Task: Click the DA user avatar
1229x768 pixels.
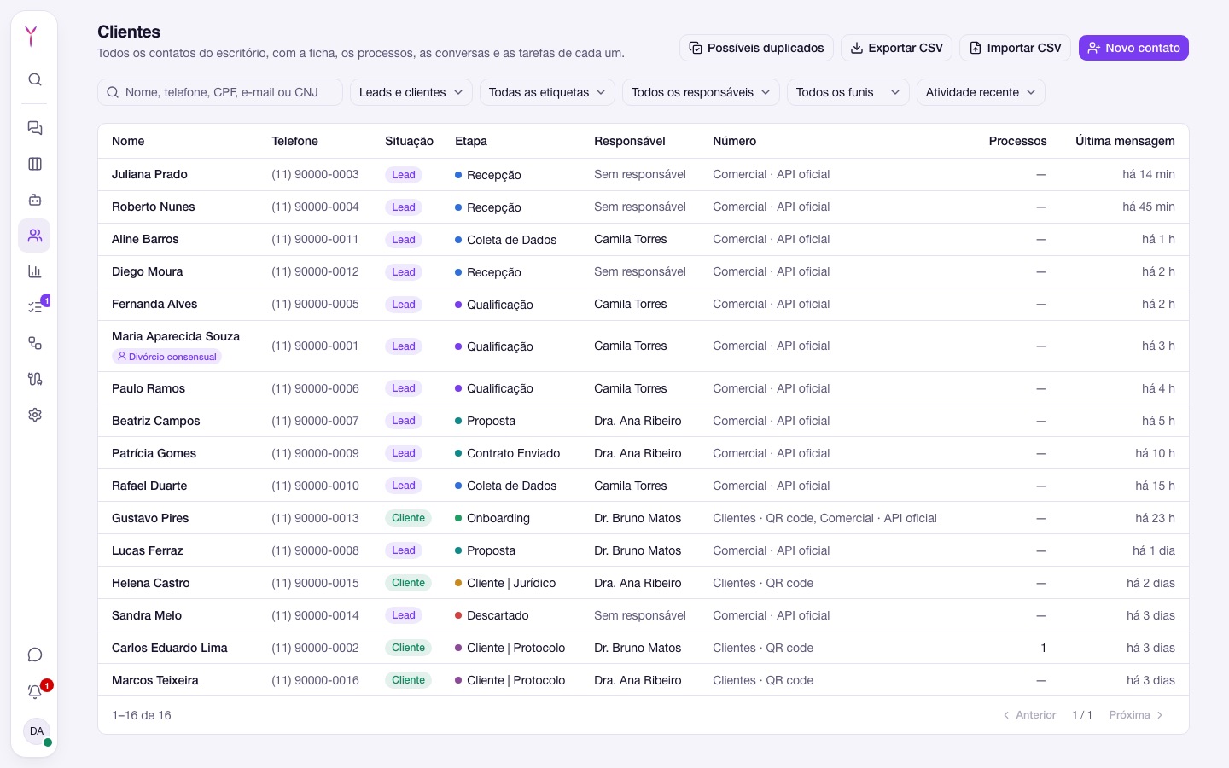Action: tap(37, 731)
